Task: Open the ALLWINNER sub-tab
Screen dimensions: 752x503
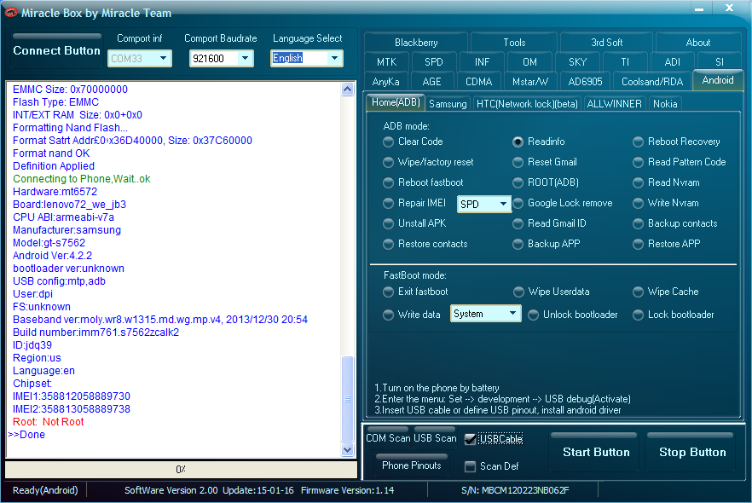Action: (614, 104)
